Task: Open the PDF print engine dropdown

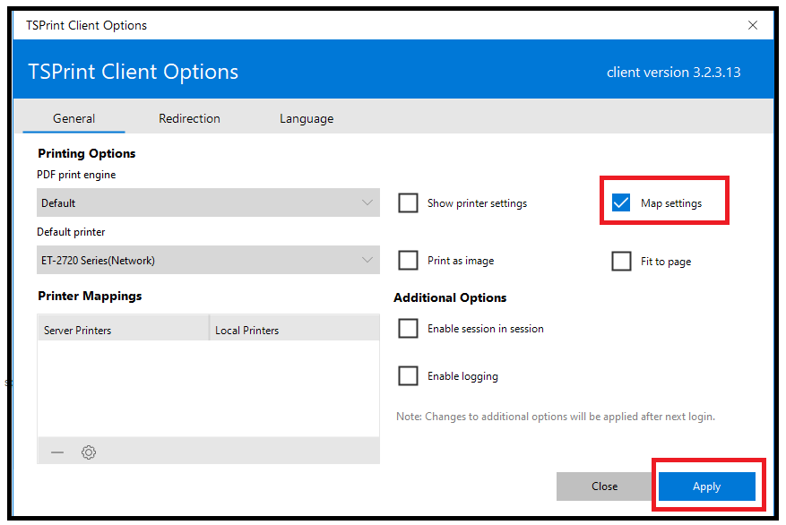Action: [208, 202]
